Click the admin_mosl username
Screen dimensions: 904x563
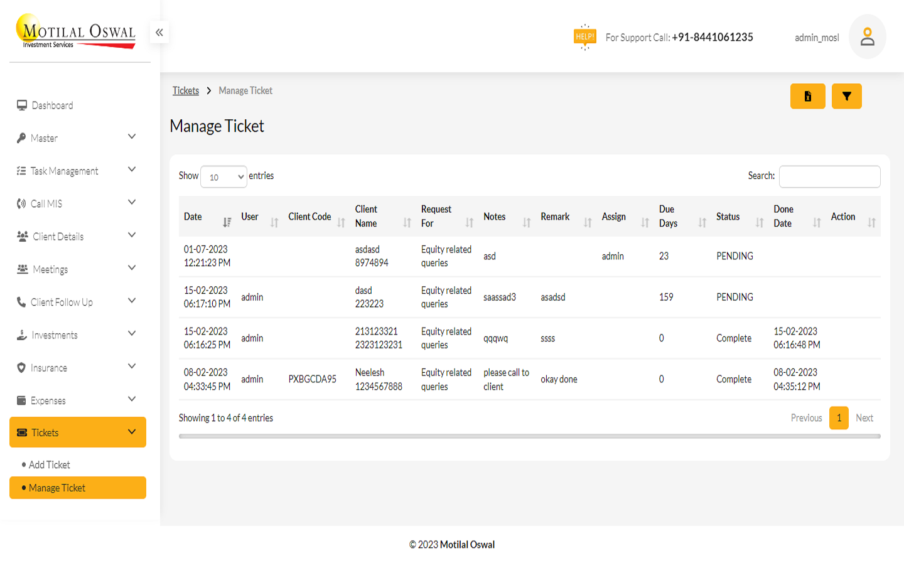pos(817,38)
